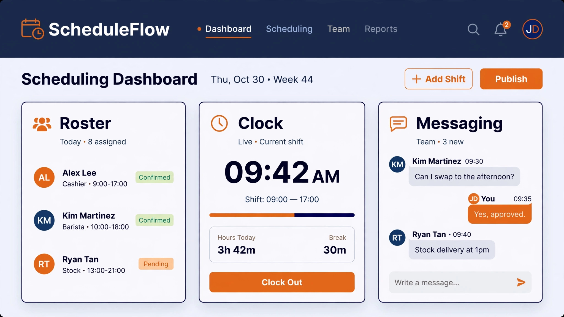Image resolution: width=564 pixels, height=317 pixels.
Task: Select the 'Yes, approved.' message bubble
Action: tap(500, 214)
